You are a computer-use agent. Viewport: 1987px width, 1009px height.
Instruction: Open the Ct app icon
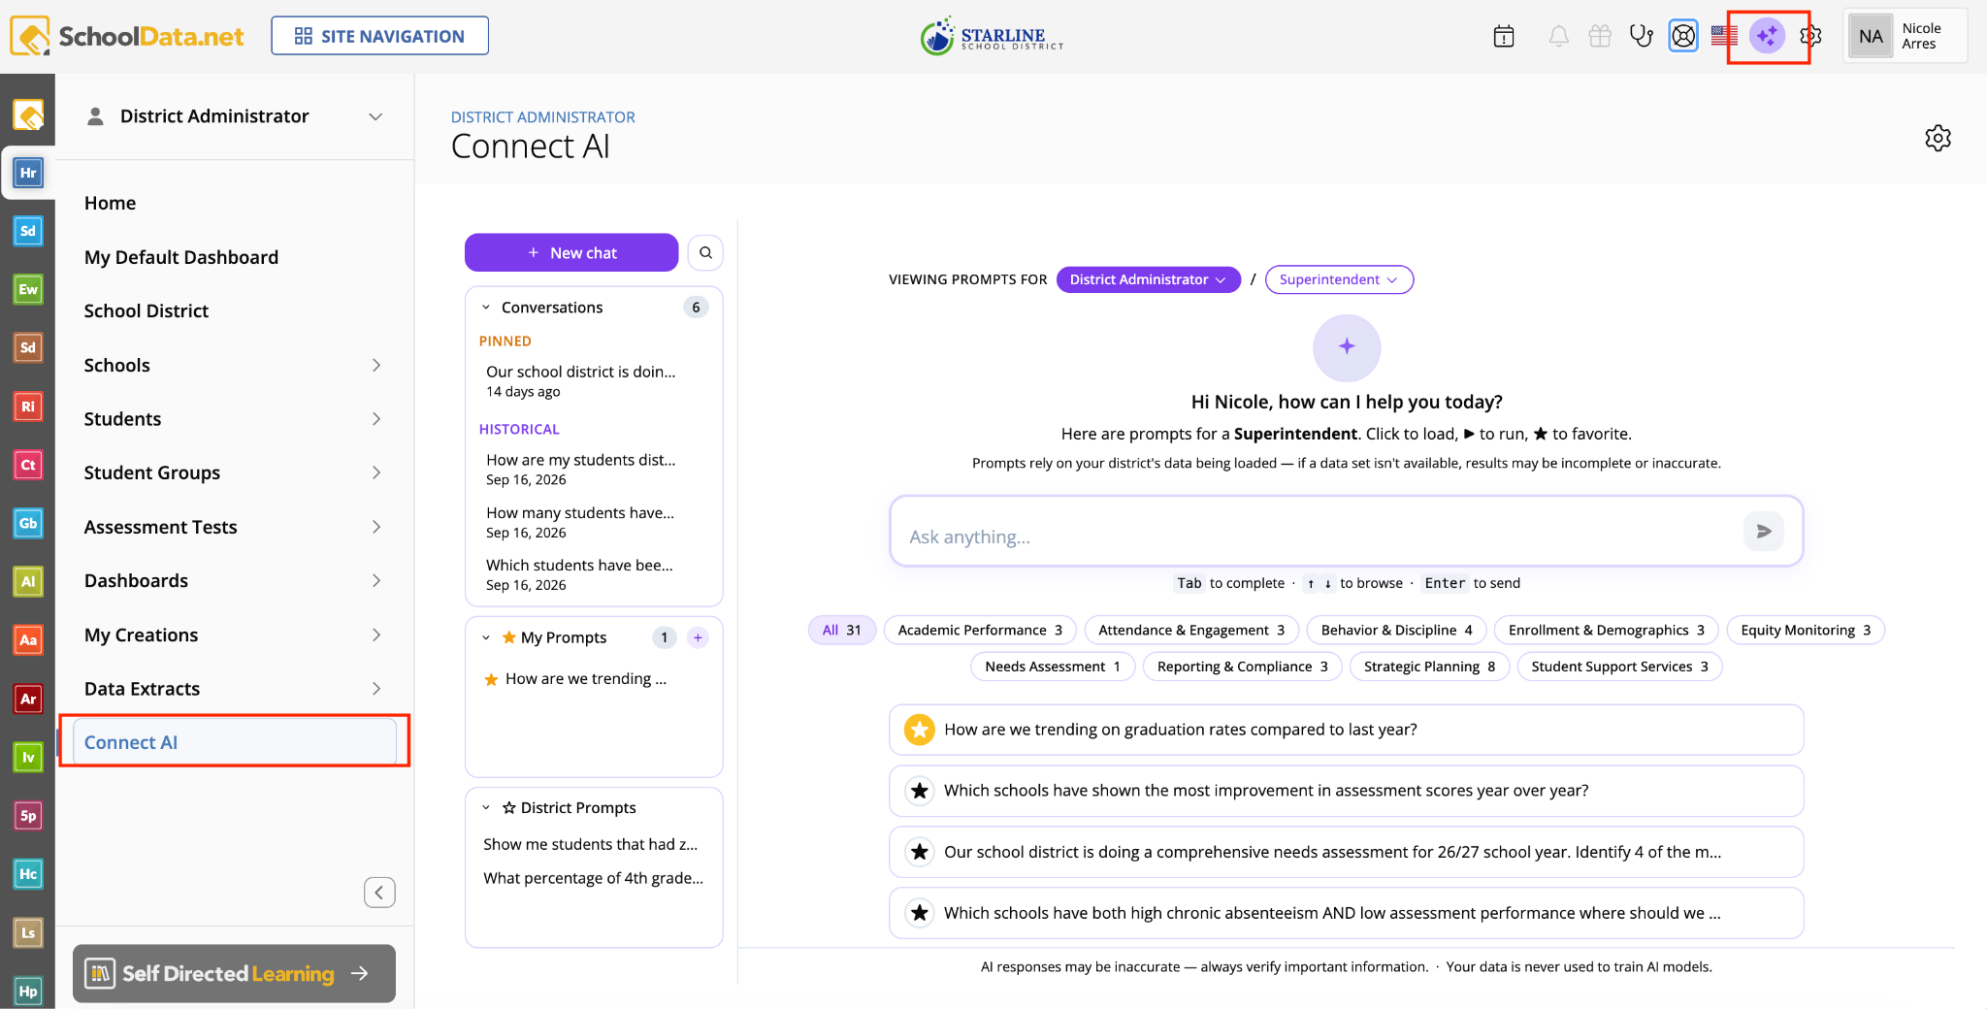click(28, 465)
